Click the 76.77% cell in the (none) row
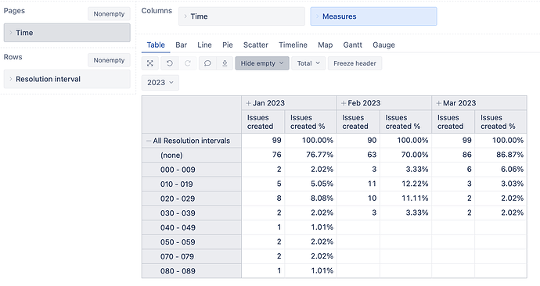 click(x=311, y=155)
